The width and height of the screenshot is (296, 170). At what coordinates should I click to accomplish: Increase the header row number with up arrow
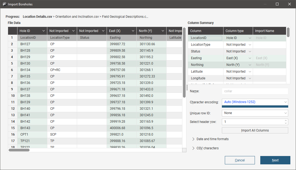286,121
